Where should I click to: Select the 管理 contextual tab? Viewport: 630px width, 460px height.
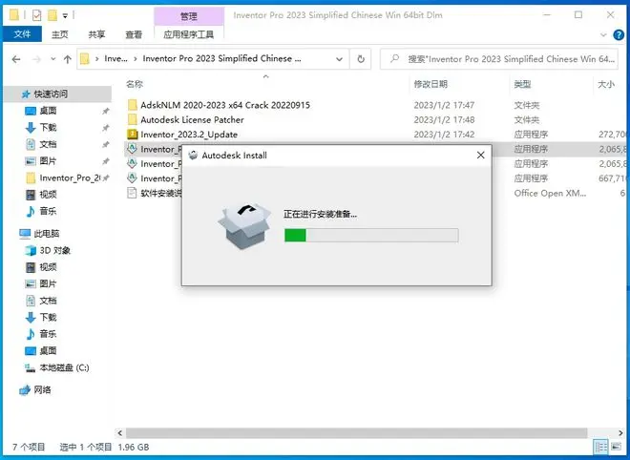coord(188,16)
